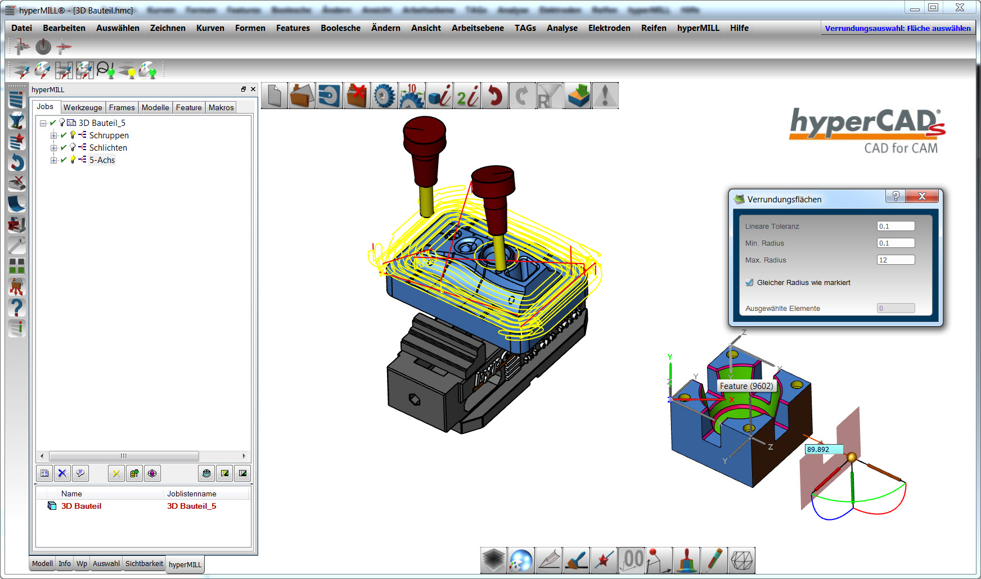Click the new blank document icon
Screen dimensions: 981x579
[274, 96]
